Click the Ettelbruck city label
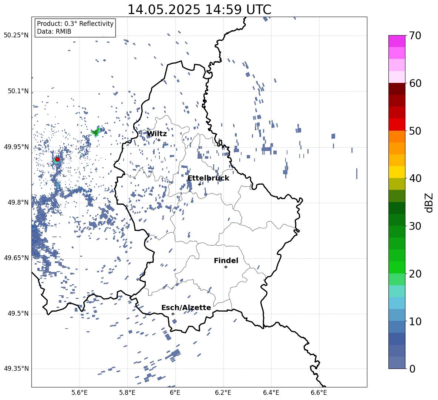438x400 pixels. click(x=208, y=178)
